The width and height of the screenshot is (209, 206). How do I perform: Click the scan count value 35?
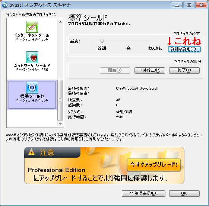[118, 100]
